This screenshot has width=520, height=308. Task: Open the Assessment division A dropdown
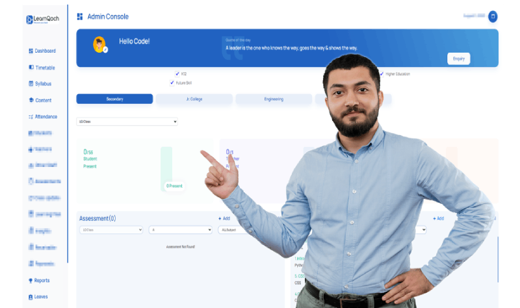coord(181,230)
